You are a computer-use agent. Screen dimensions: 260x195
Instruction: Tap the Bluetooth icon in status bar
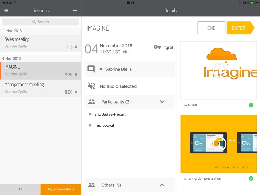[239, 2]
